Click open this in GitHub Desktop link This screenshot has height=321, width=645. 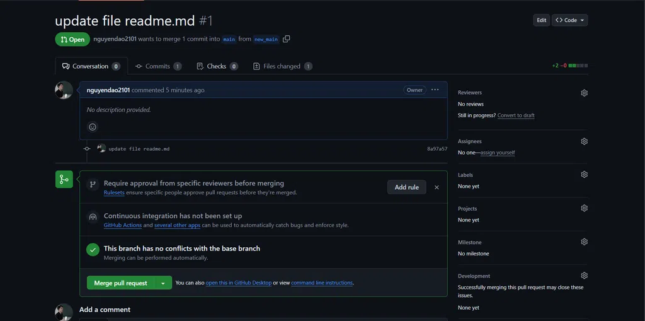239,283
